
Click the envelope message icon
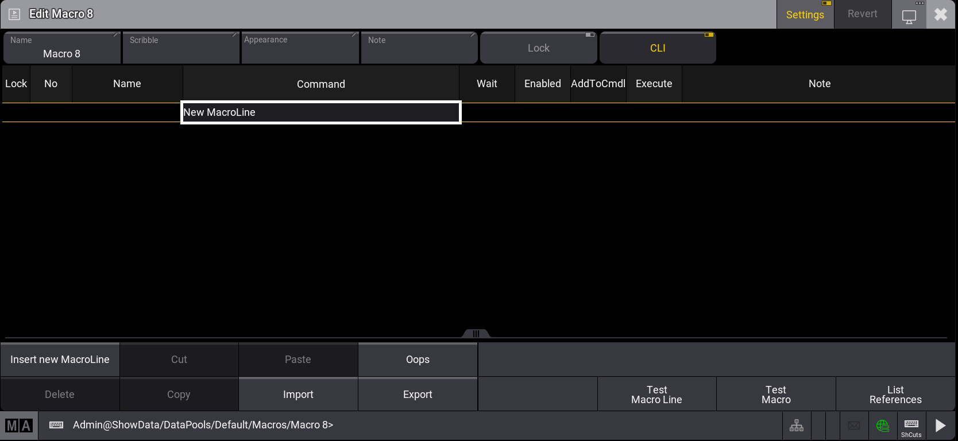pyautogui.click(x=854, y=426)
